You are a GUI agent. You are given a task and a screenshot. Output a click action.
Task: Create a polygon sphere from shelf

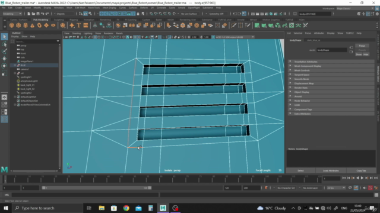point(11,25)
